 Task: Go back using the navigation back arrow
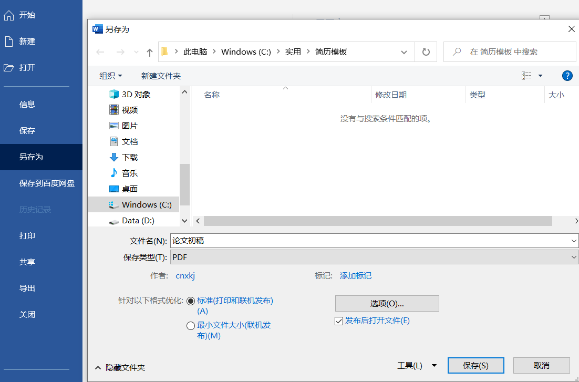100,51
